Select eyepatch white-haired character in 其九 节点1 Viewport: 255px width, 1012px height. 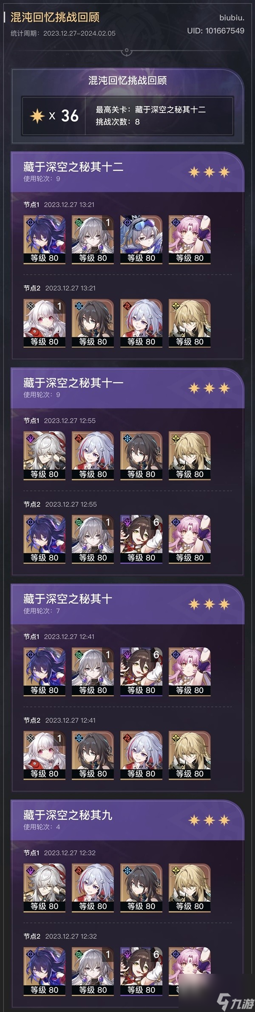45,888
